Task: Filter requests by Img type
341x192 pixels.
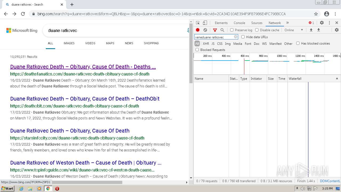Action: click(228, 43)
